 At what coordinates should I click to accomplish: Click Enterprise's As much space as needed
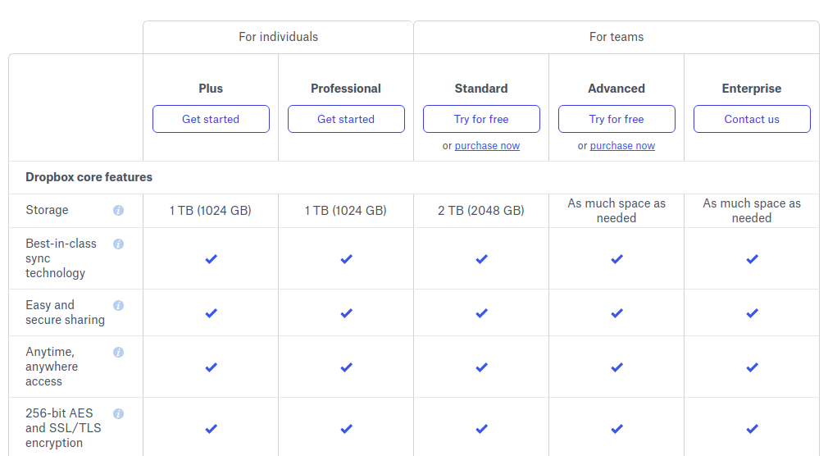click(x=752, y=211)
